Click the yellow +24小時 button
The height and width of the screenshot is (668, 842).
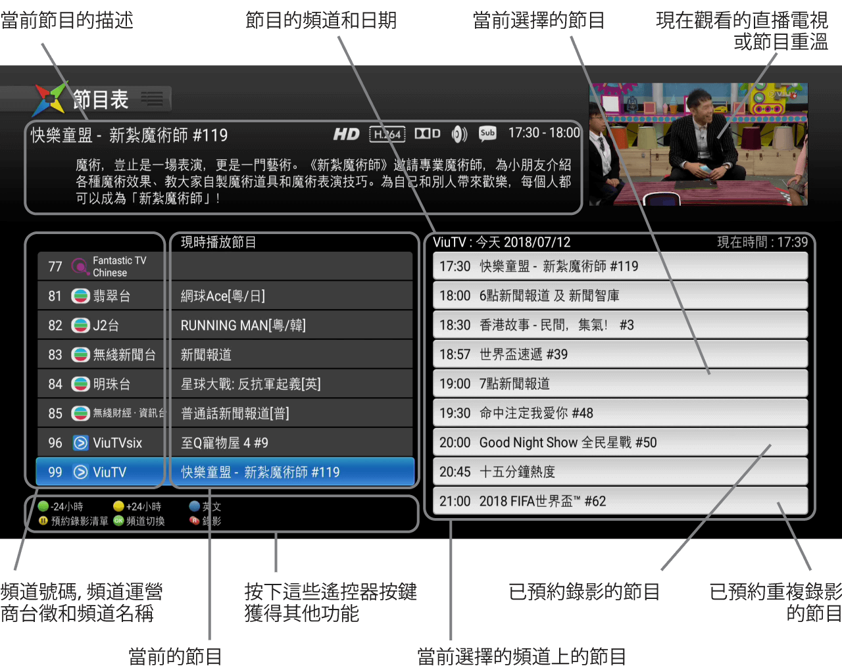118,506
